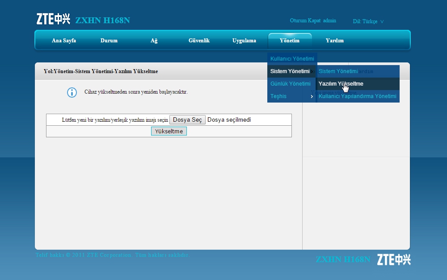Switch to the Ağ tab

coord(154,41)
